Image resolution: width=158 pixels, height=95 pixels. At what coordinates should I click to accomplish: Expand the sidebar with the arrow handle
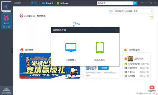tap(12, 51)
